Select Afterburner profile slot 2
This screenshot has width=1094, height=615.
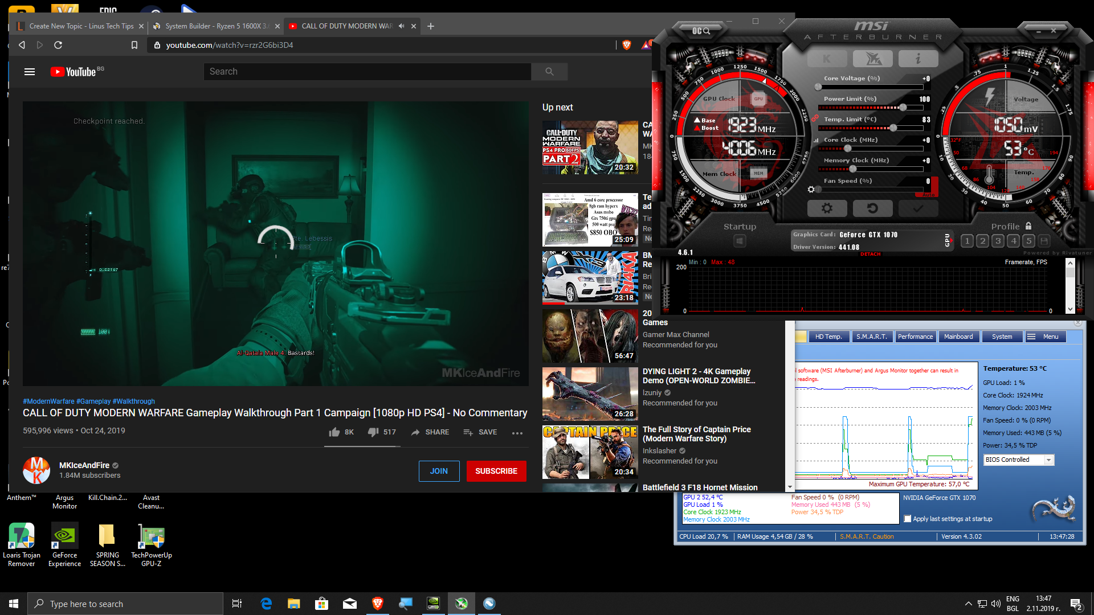(982, 241)
